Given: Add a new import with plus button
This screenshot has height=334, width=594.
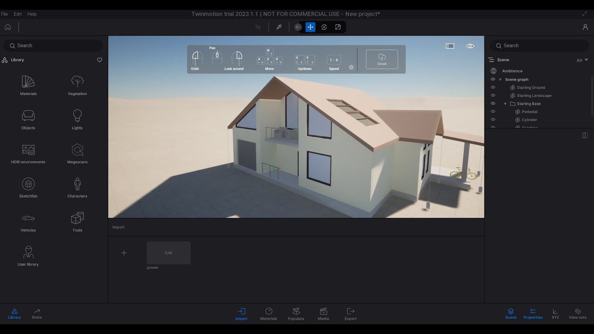Looking at the screenshot, I should coord(124,253).
